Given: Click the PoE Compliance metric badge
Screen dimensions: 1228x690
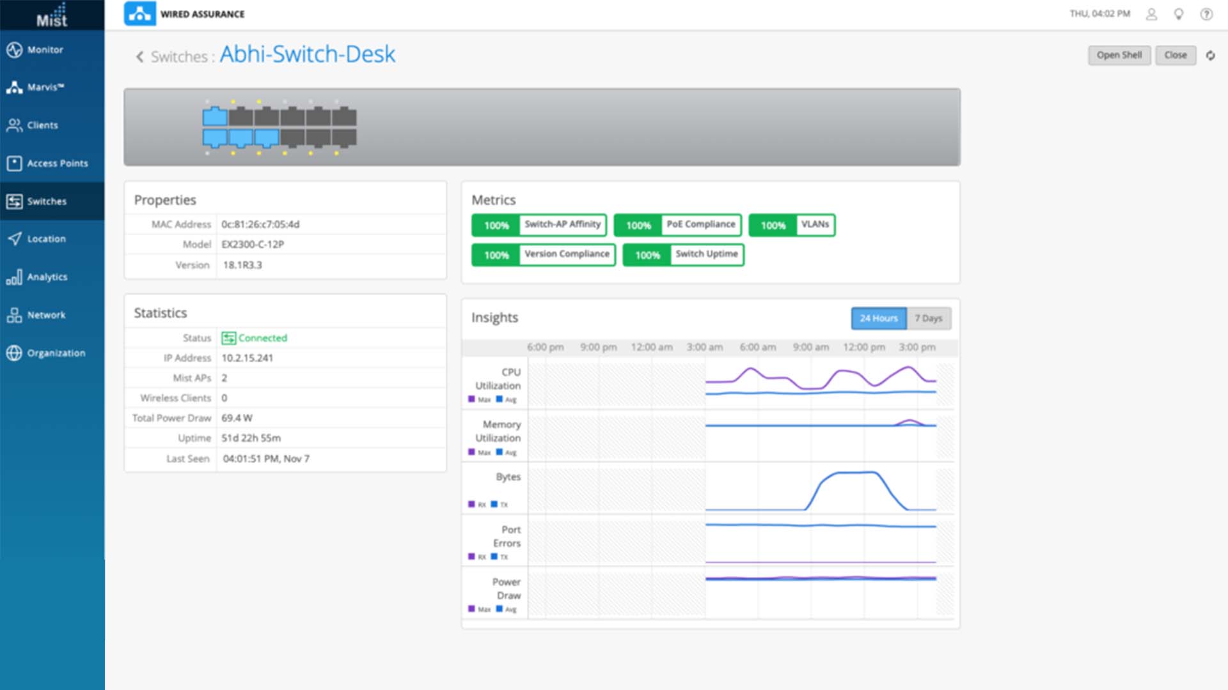Looking at the screenshot, I should 677,225.
